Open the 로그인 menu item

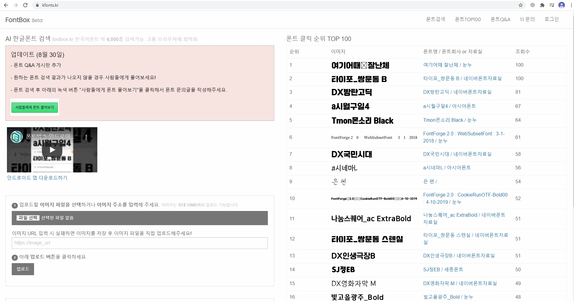pos(551,19)
